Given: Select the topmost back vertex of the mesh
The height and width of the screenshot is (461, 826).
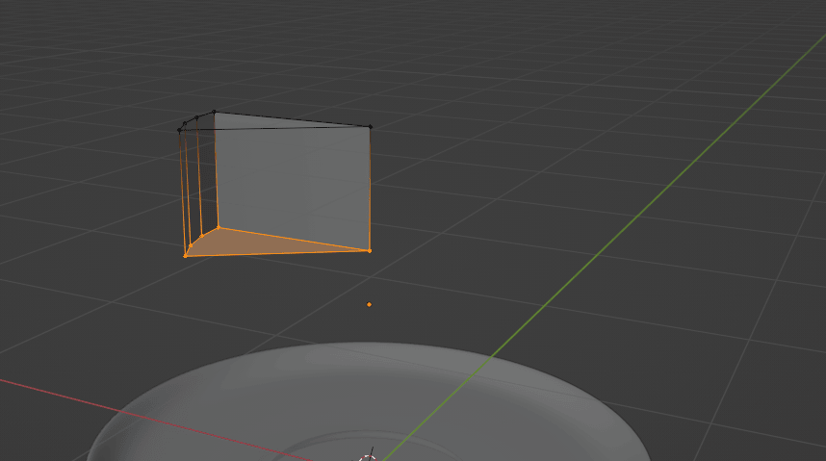Looking at the screenshot, I should (x=214, y=113).
